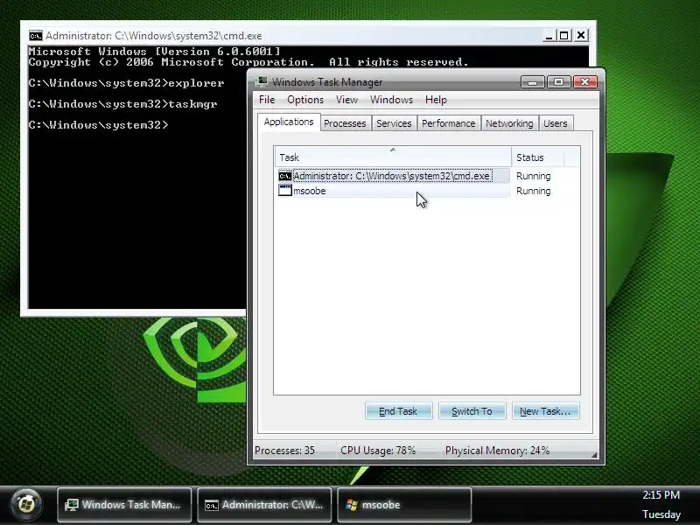Screen dimensions: 700x525
Task: Click the taskmgr command line in cmd
Action: pyautogui.click(x=122, y=104)
